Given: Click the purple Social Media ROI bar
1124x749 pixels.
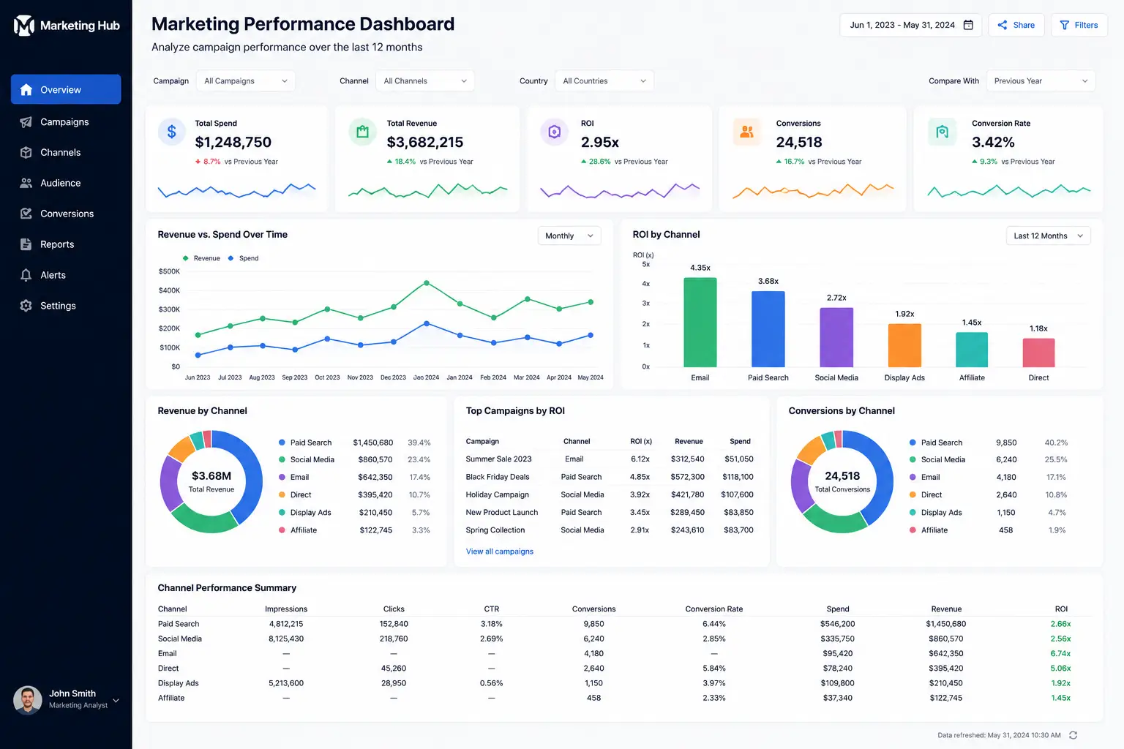Looking at the screenshot, I should [836, 338].
